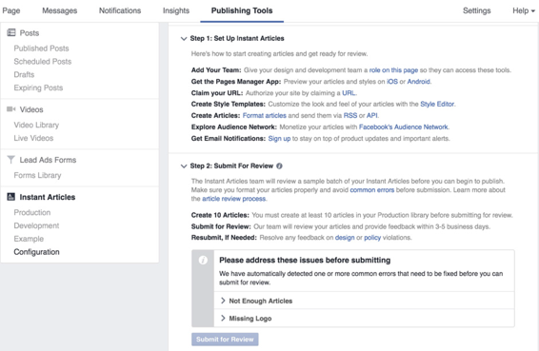Image resolution: width=539 pixels, height=351 pixels.
Task: Click the URL link in Claim your URL
Action: [x=349, y=93]
